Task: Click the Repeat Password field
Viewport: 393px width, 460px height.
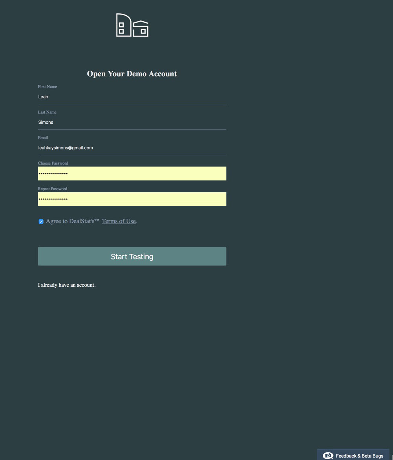Action: tap(132, 199)
